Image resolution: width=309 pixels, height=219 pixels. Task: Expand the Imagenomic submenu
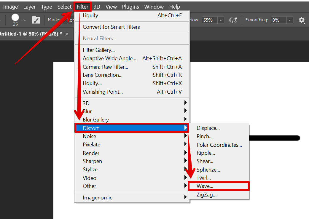click(98, 198)
